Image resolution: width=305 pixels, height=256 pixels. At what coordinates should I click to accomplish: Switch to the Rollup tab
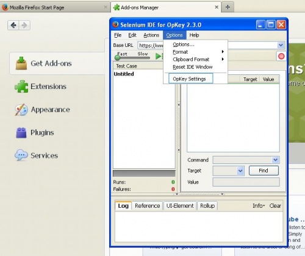[x=207, y=206]
